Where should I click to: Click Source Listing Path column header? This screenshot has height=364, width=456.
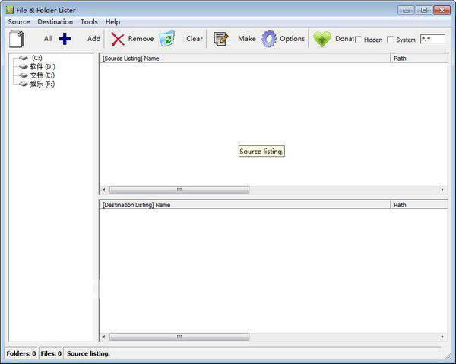pyautogui.click(x=419, y=59)
